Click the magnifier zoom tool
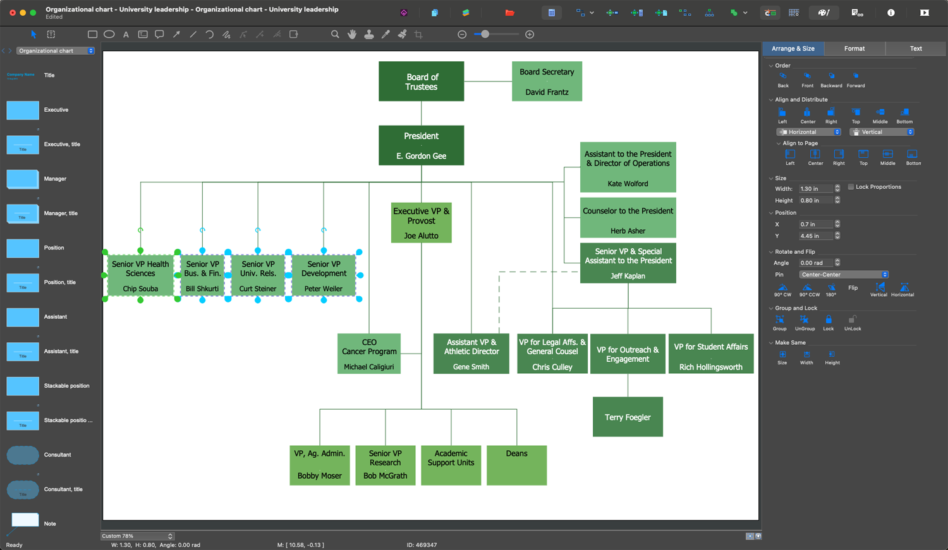 (x=335, y=35)
